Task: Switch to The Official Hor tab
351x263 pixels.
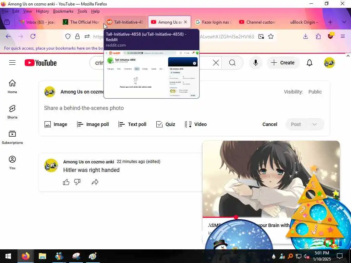Action: click(x=81, y=22)
